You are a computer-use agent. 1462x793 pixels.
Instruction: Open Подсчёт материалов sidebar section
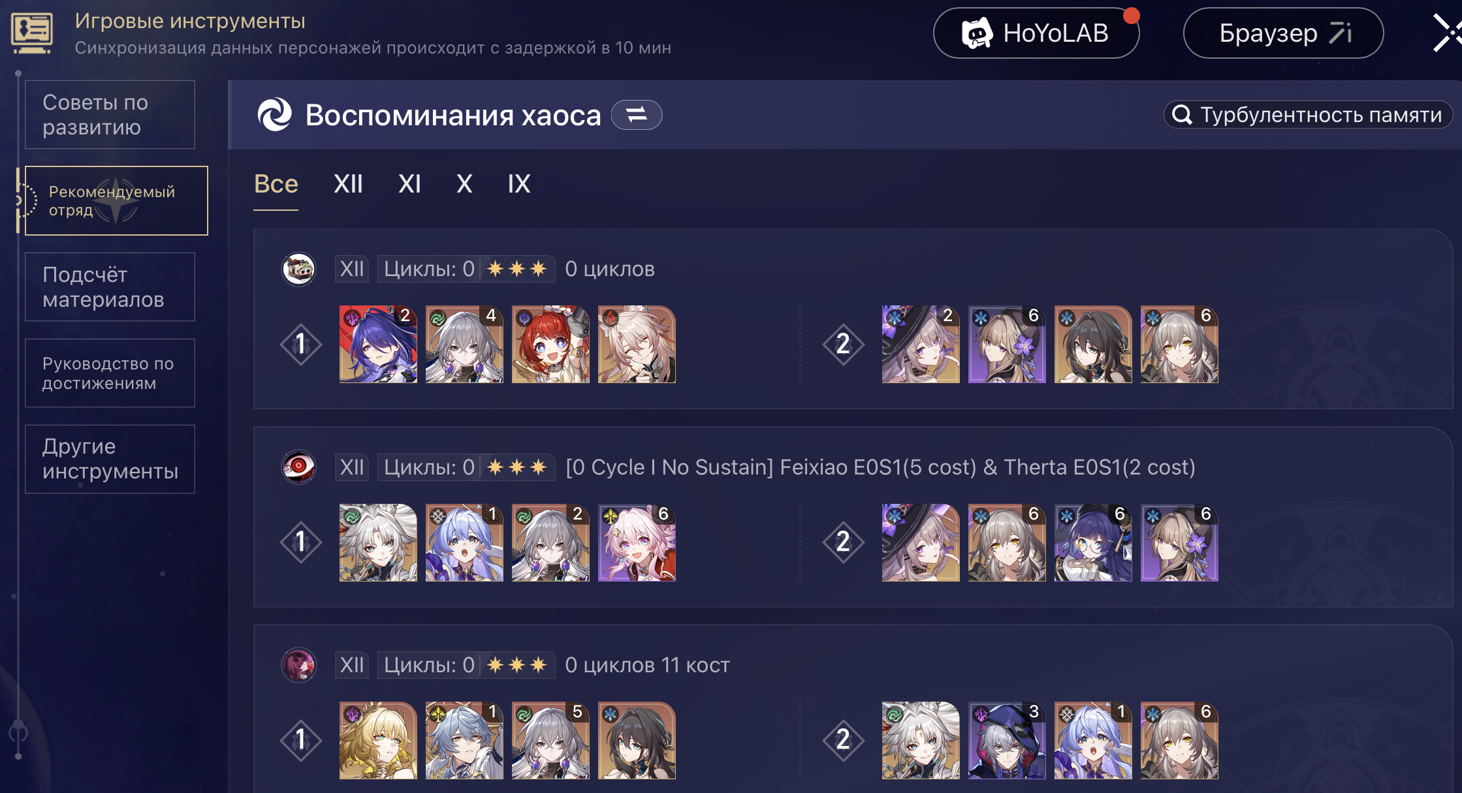pos(110,287)
